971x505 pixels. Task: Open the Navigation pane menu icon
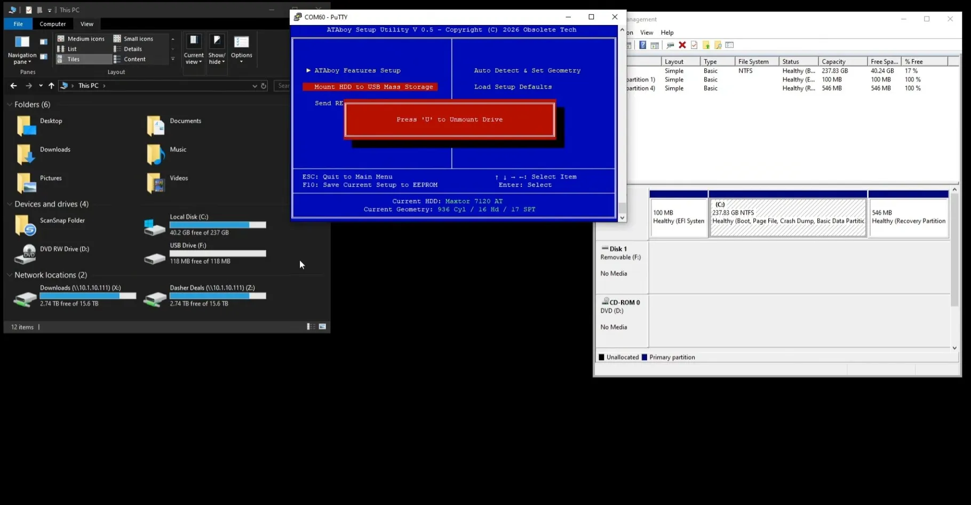tap(22, 50)
